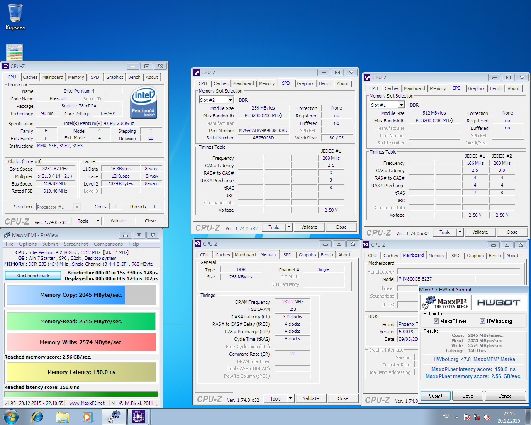Click the CPU-Z title icon of the Memory tab window
This screenshot has height=425, width=531.
(x=198, y=244)
